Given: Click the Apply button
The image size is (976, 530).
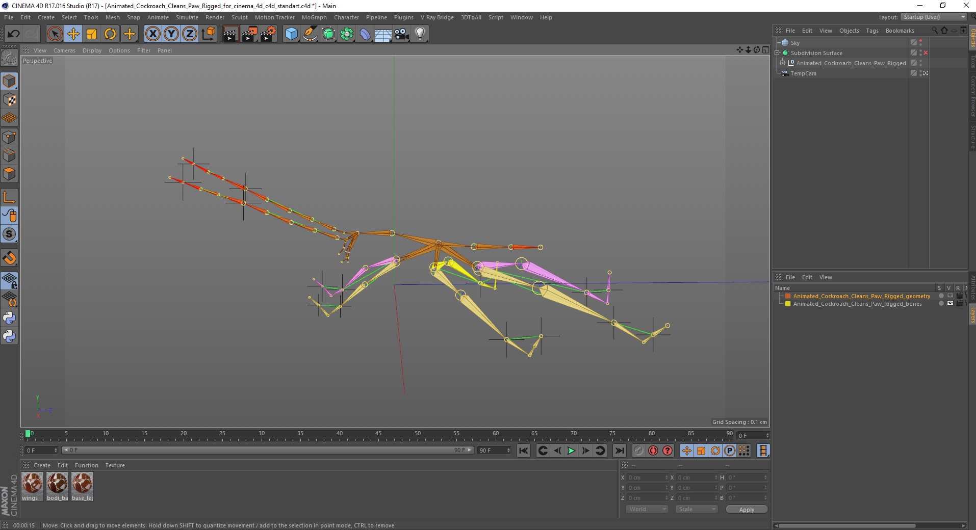Looking at the screenshot, I should point(747,510).
